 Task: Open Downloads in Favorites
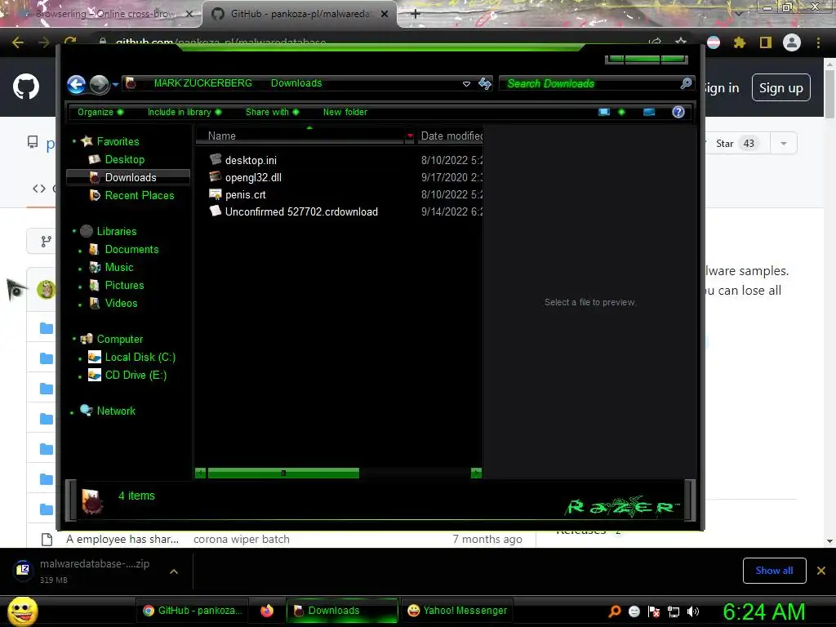tap(128, 177)
